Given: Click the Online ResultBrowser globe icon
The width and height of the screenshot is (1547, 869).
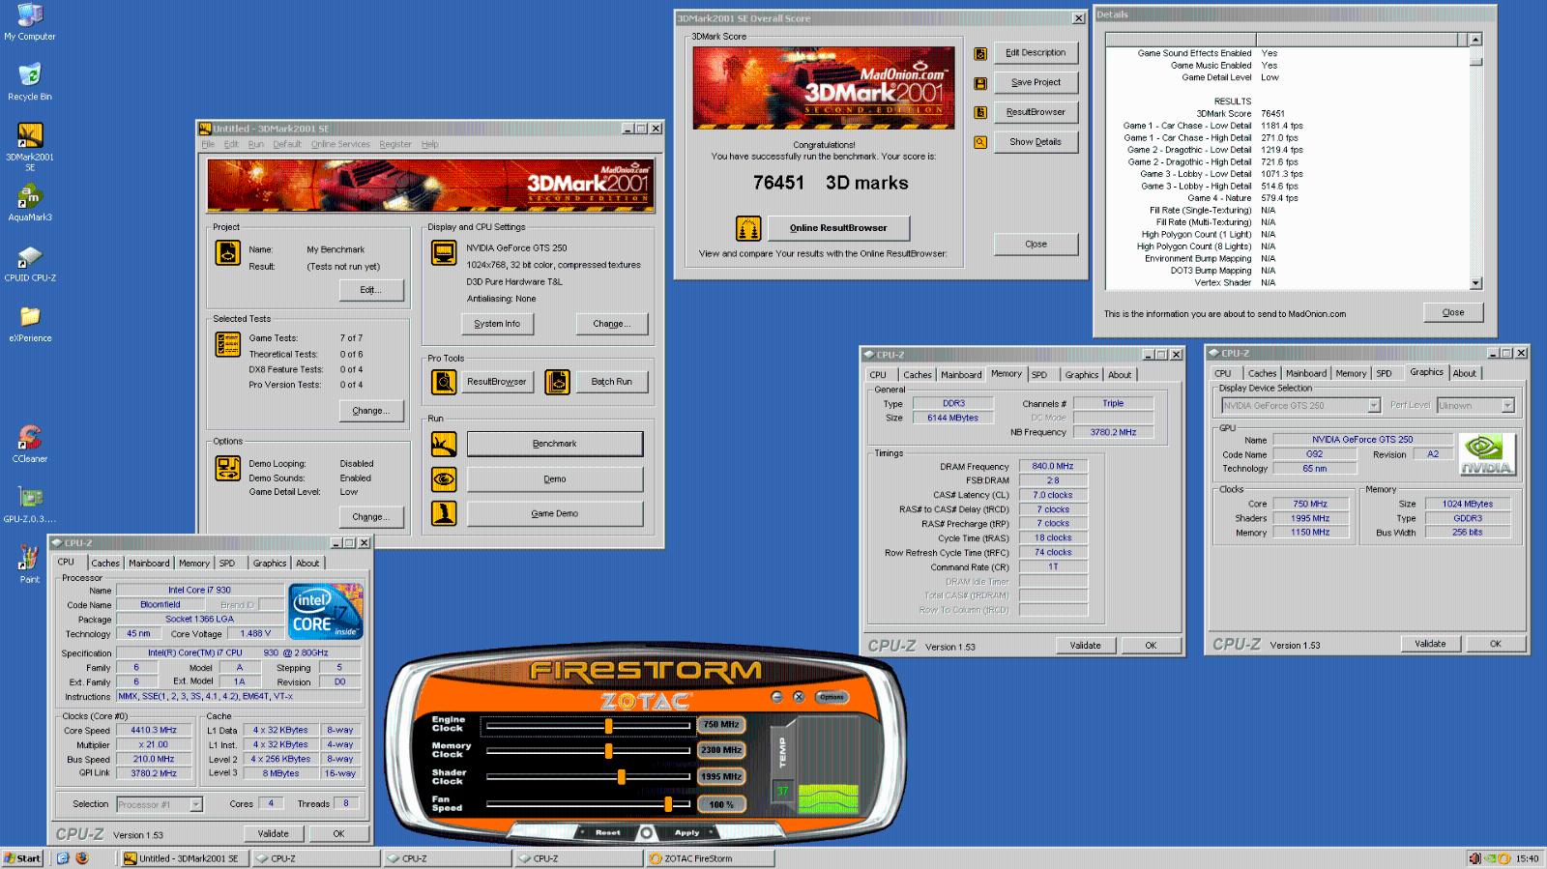Looking at the screenshot, I should click(748, 228).
